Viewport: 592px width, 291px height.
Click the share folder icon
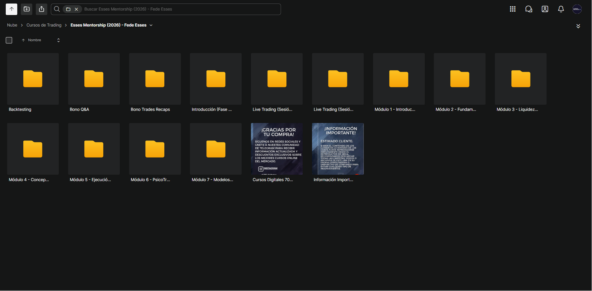pyautogui.click(x=41, y=9)
